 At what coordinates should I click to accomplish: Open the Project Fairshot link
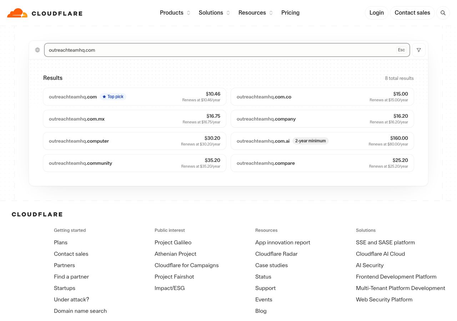tap(174, 277)
